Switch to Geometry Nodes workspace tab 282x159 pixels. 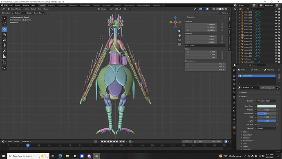(144, 5)
